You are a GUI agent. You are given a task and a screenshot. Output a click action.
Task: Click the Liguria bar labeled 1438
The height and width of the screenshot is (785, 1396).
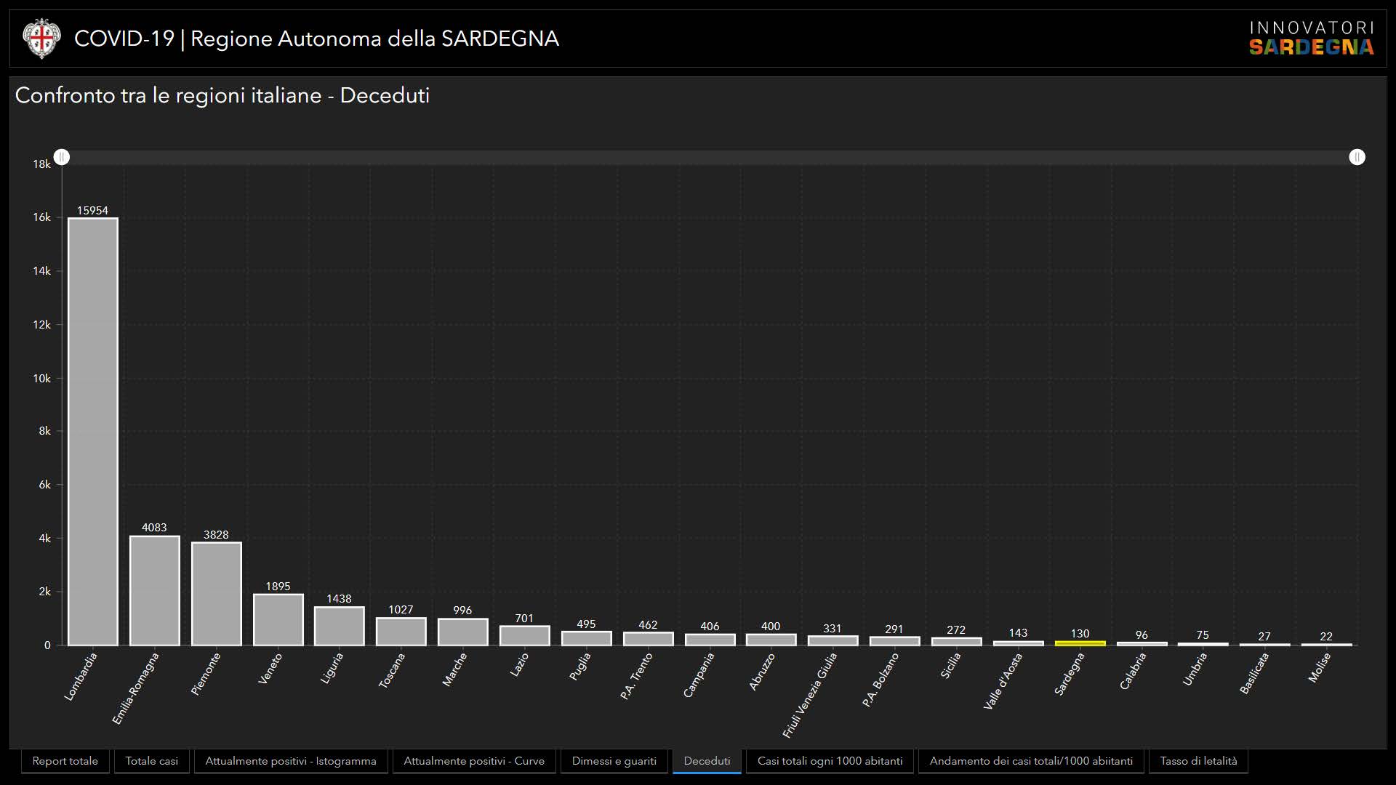[x=339, y=626]
